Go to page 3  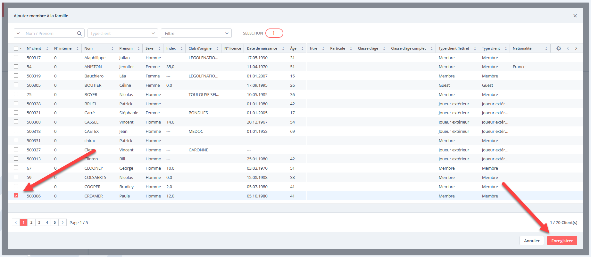(x=39, y=222)
